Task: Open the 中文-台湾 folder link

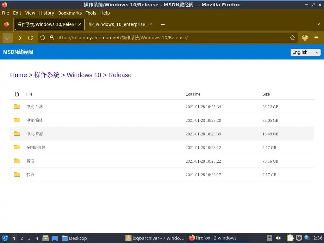Action: (x=34, y=107)
